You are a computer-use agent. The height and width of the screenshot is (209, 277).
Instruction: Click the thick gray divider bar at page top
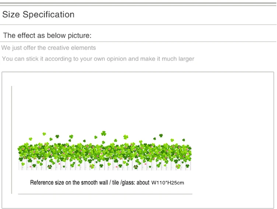click(138, 3)
